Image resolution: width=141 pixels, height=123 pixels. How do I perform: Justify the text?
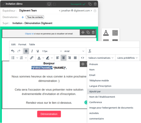[x=75, y=58]
